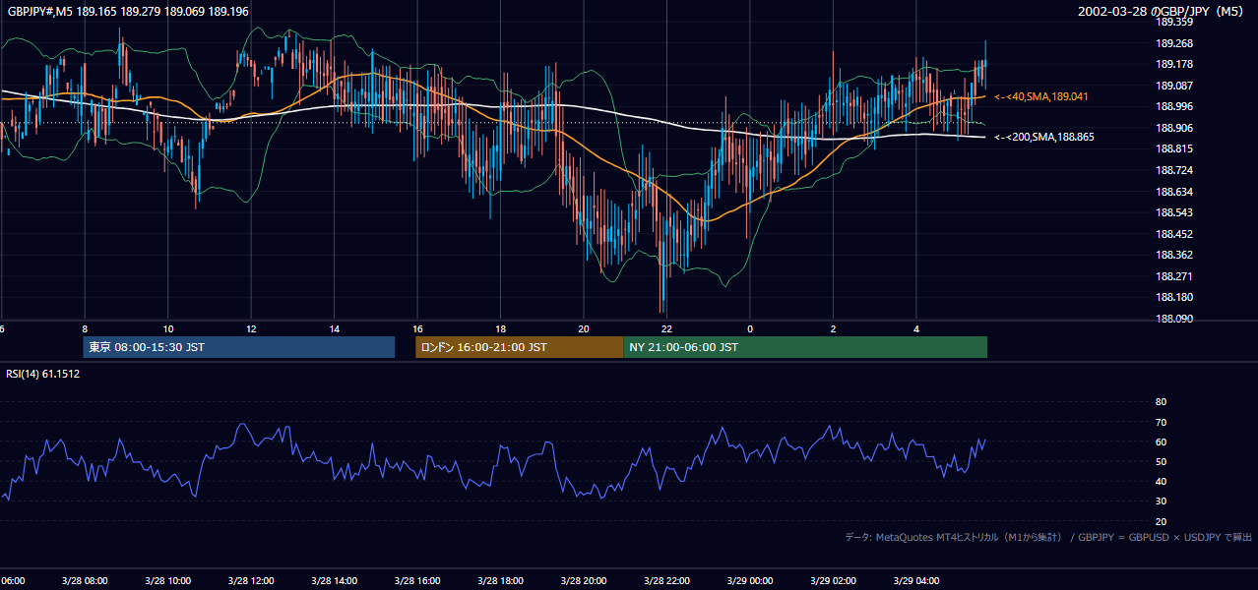Viewport: 1258px width, 590px height.
Task: Click the hour 18 tick under price chart
Action: 500,328
